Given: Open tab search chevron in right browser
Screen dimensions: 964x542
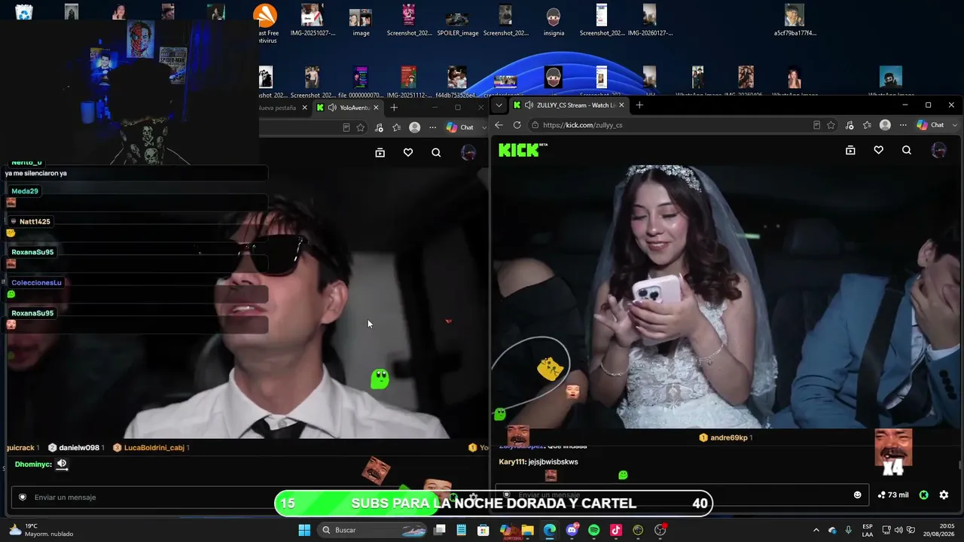Looking at the screenshot, I should (x=499, y=105).
